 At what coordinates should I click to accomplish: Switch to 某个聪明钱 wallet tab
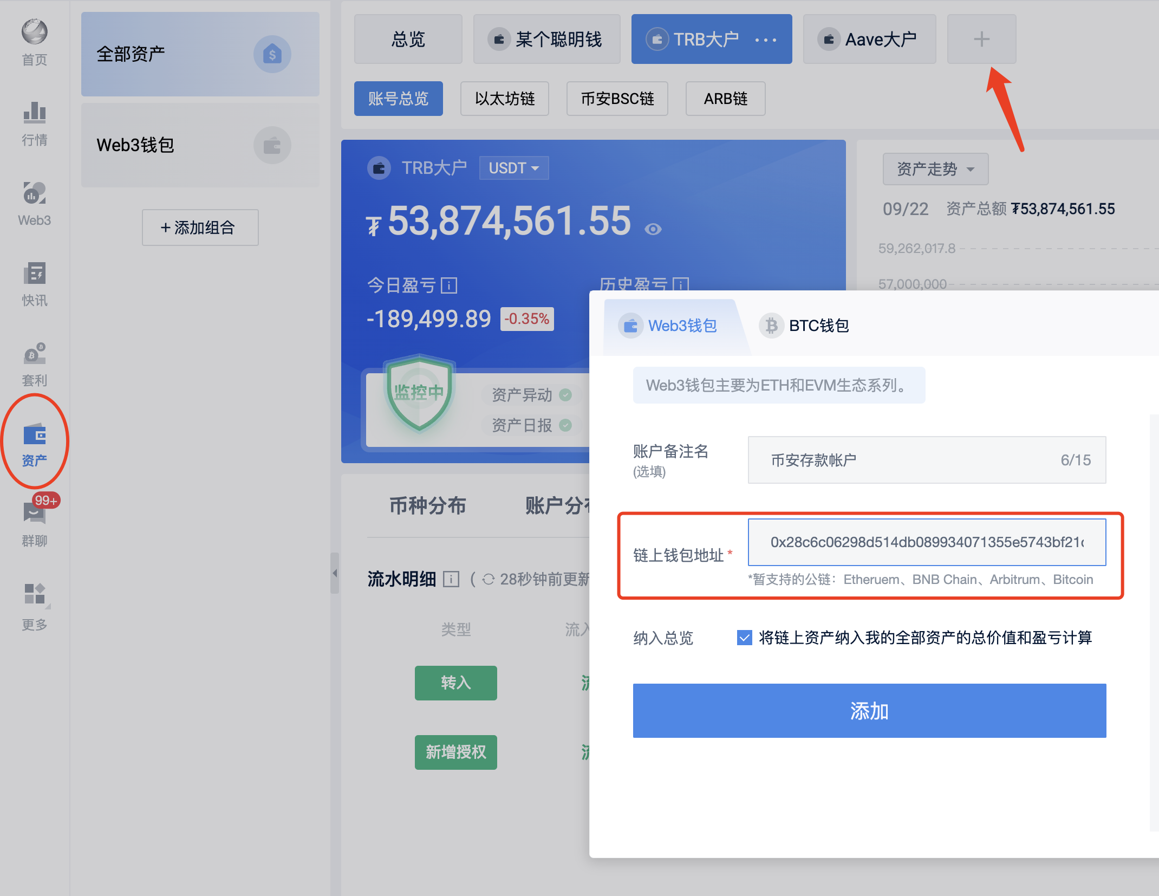[546, 39]
